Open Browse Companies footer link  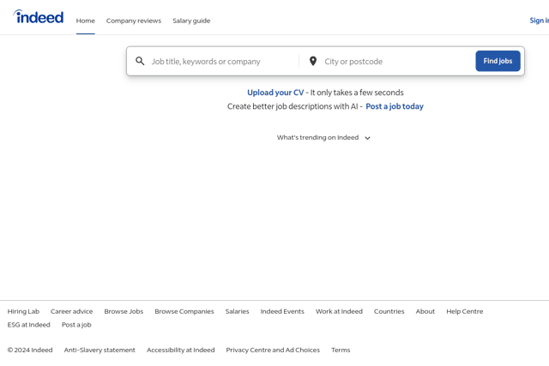[x=184, y=311]
